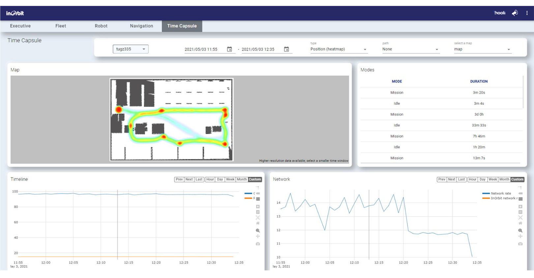This screenshot has width=534, height=278.
Task: Click the Modes table scrollbar
Action: point(523,92)
